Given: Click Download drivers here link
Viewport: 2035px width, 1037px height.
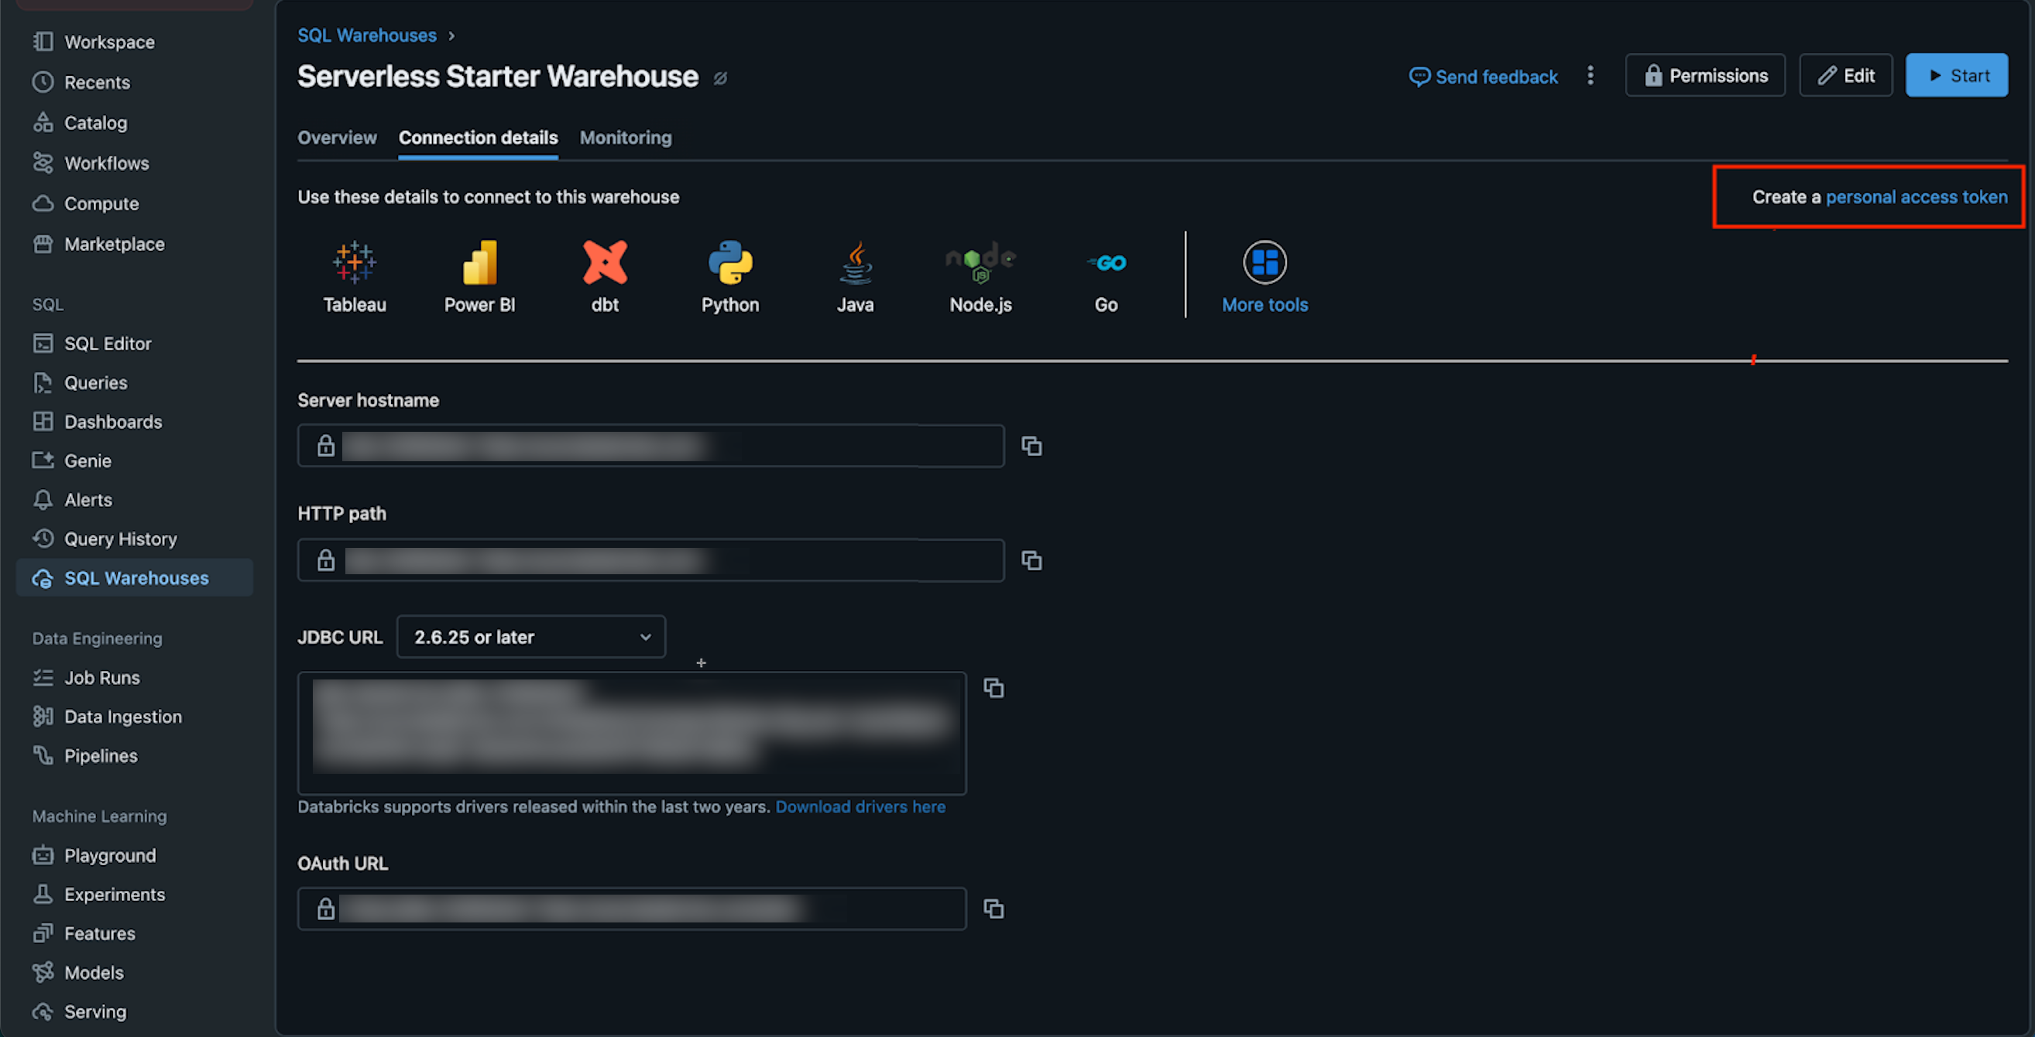Looking at the screenshot, I should point(860,806).
